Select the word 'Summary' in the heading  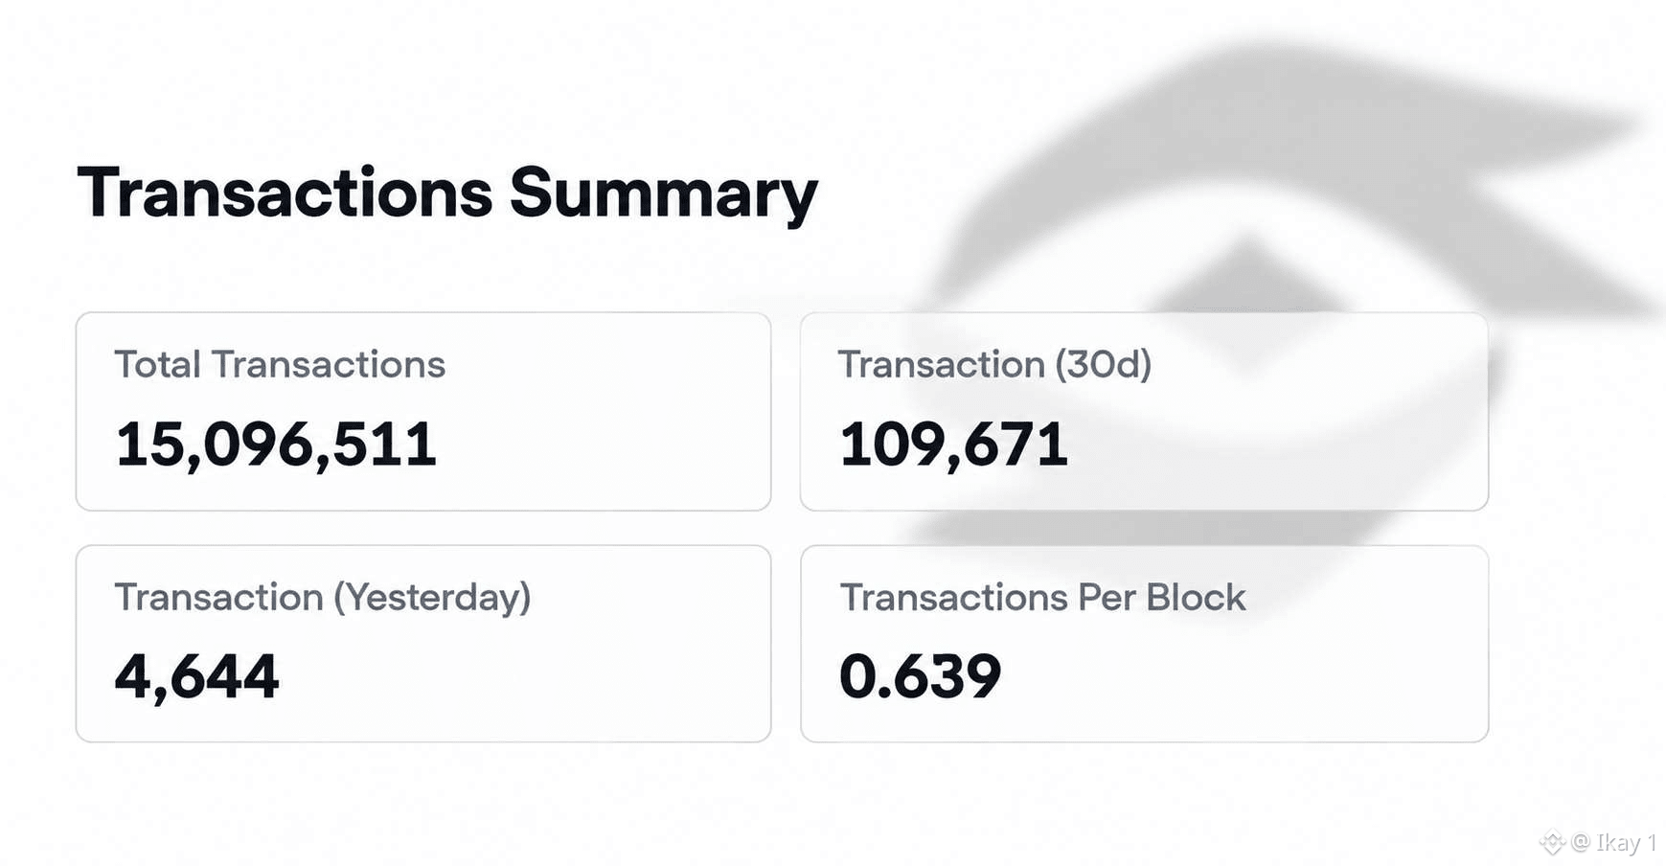(x=663, y=195)
